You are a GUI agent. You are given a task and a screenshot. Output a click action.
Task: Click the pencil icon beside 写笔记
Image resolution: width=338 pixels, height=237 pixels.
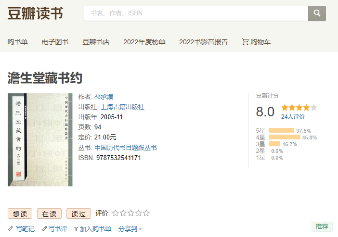pos(10,229)
